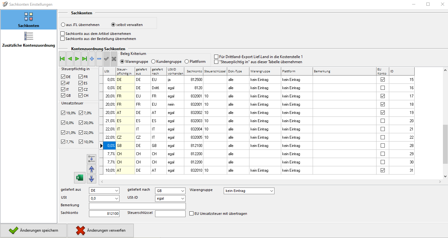
Task: Switch to the Sachkonten section
Action: [29, 20]
